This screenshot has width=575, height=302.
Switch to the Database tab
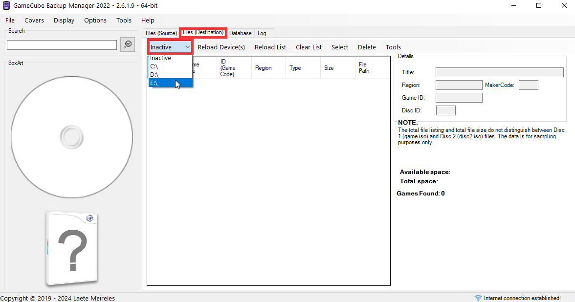pyautogui.click(x=241, y=33)
